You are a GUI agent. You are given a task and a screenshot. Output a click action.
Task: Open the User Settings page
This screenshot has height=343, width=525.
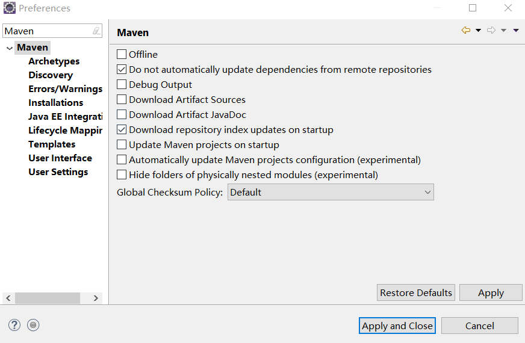(58, 172)
